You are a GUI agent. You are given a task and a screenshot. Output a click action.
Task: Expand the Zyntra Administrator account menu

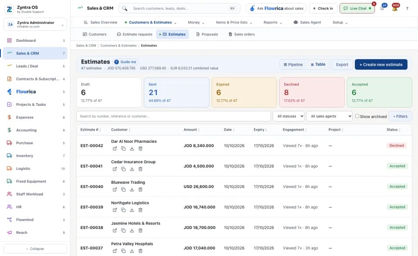[x=35, y=24]
